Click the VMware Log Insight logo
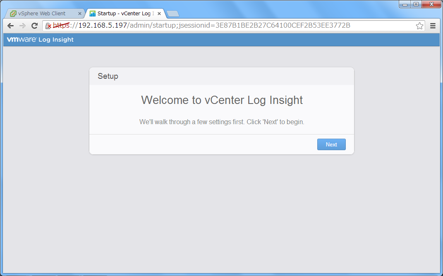Viewport: 443px width, 276px height. (x=40, y=40)
